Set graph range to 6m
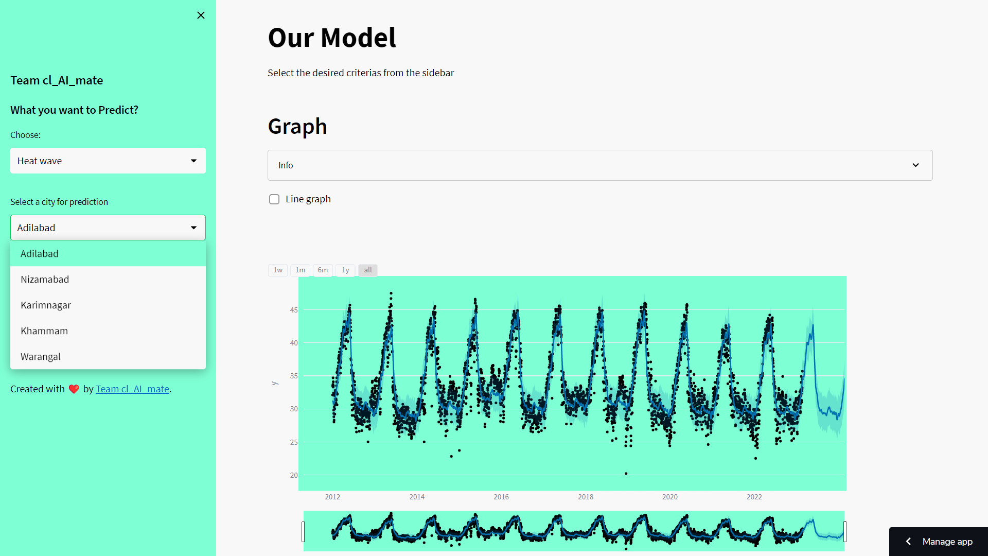The height and width of the screenshot is (556, 988). [323, 270]
